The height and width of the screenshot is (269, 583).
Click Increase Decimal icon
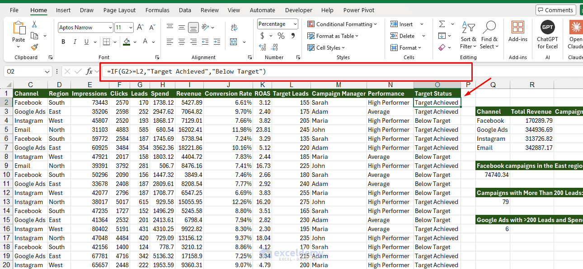(x=263, y=47)
